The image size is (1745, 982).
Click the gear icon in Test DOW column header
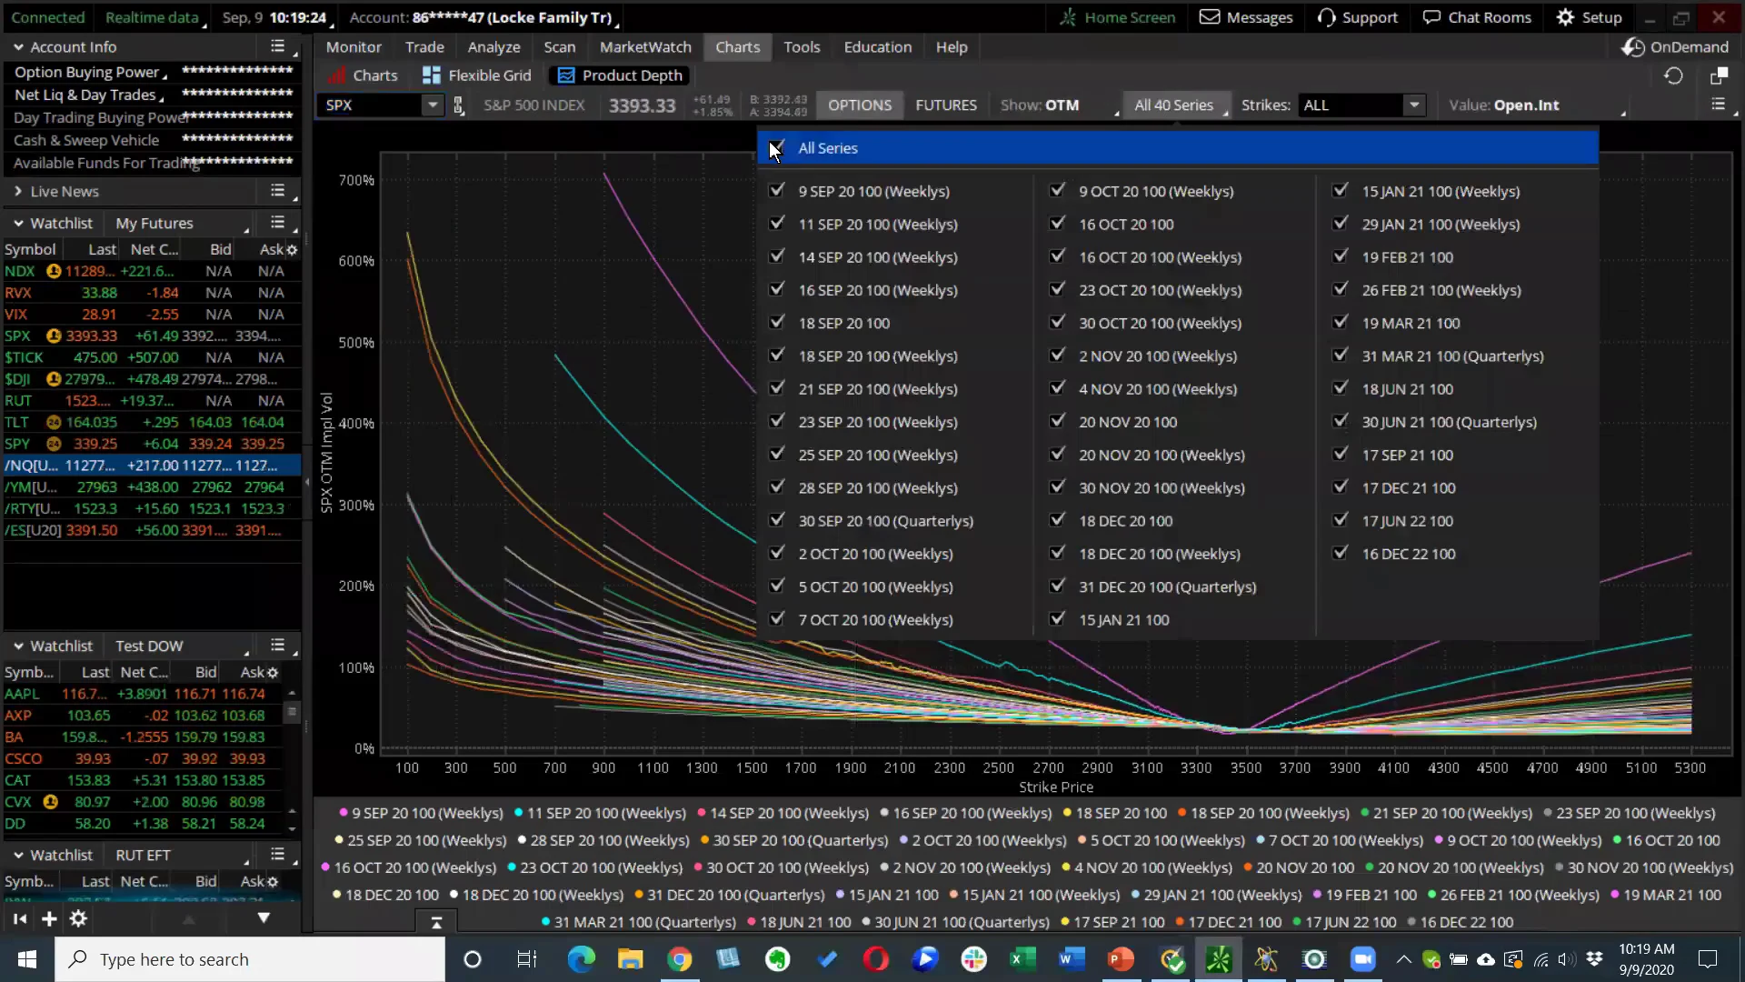coord(273,673)
